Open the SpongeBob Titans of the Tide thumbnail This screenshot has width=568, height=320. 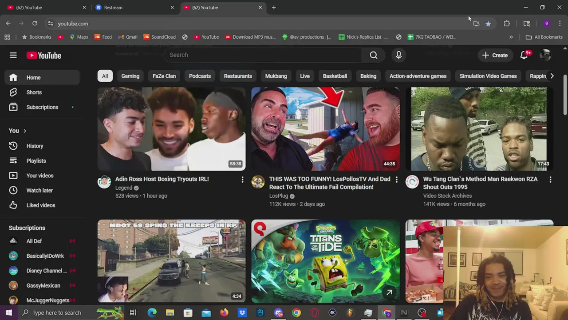(x=325, y=261)
